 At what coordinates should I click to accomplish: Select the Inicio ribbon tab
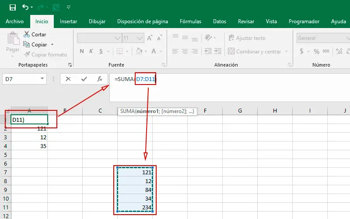coord(42,21)
